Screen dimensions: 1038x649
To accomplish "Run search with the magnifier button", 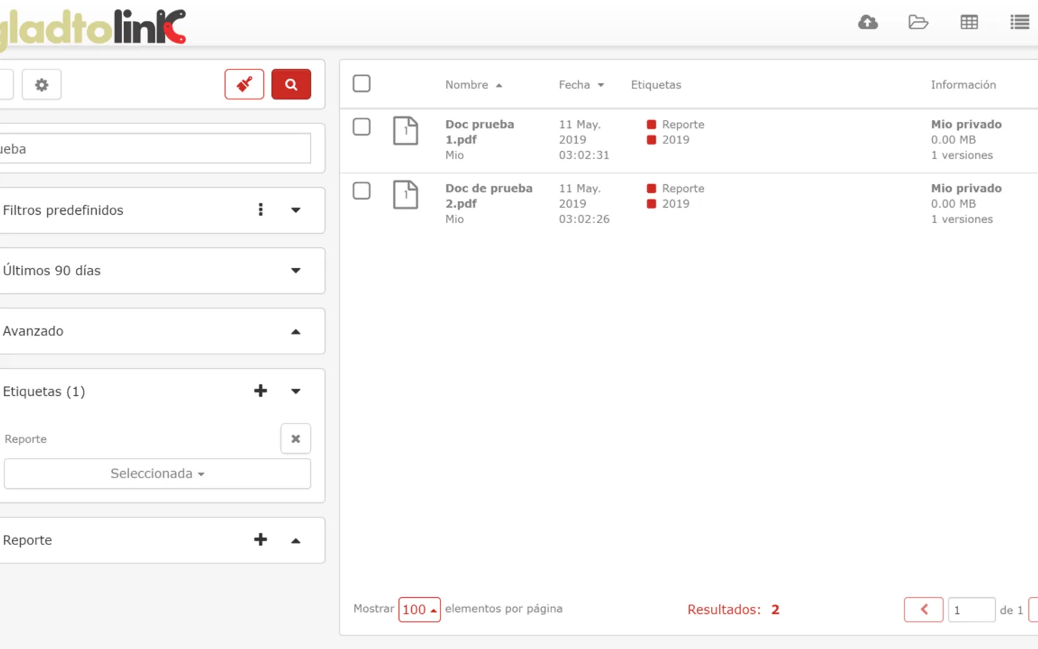I will pos(291,84).
